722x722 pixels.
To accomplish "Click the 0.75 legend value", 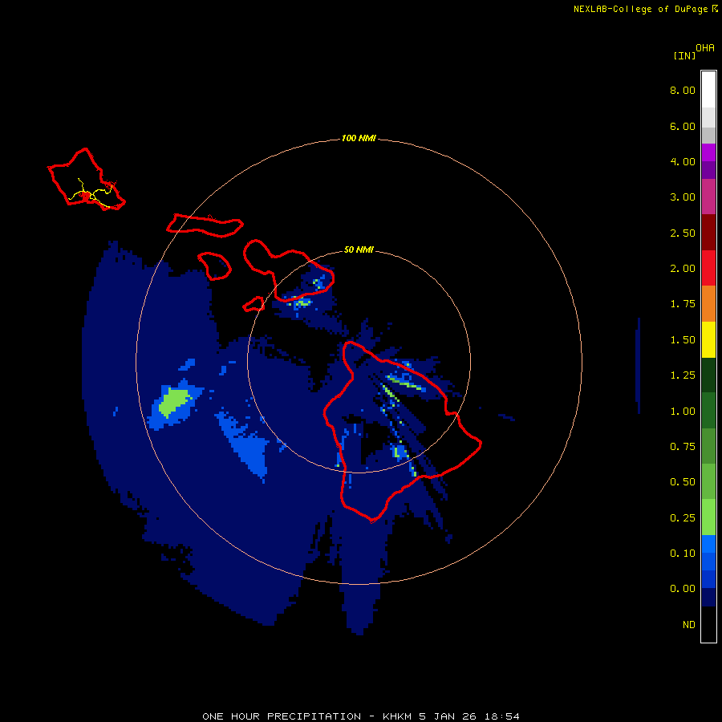I will [x=683, y=447].
